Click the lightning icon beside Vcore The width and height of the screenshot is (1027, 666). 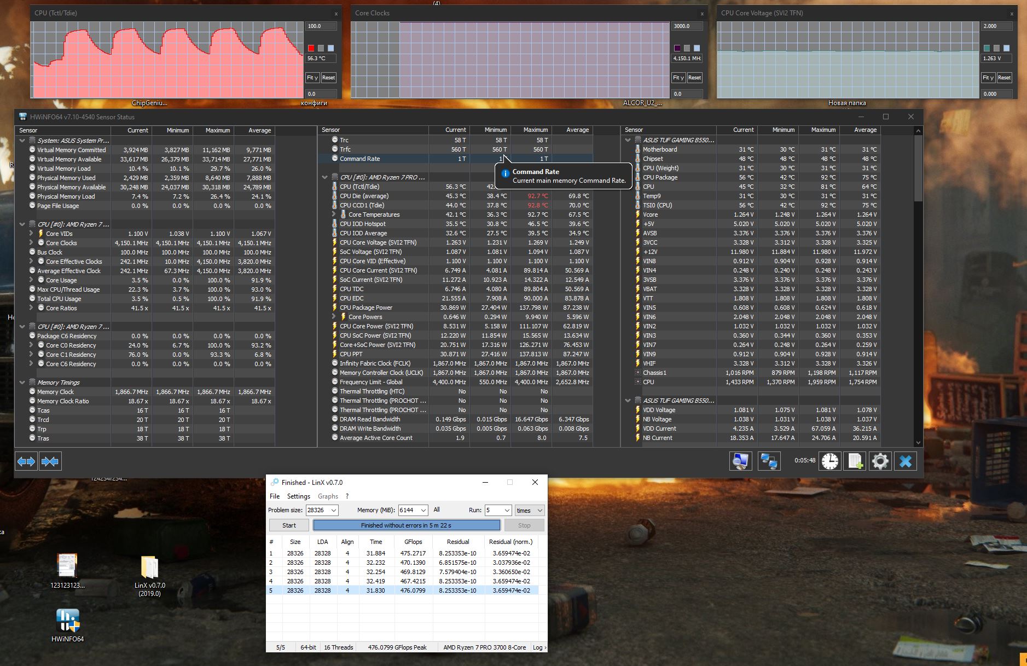[x=637, y=215]
